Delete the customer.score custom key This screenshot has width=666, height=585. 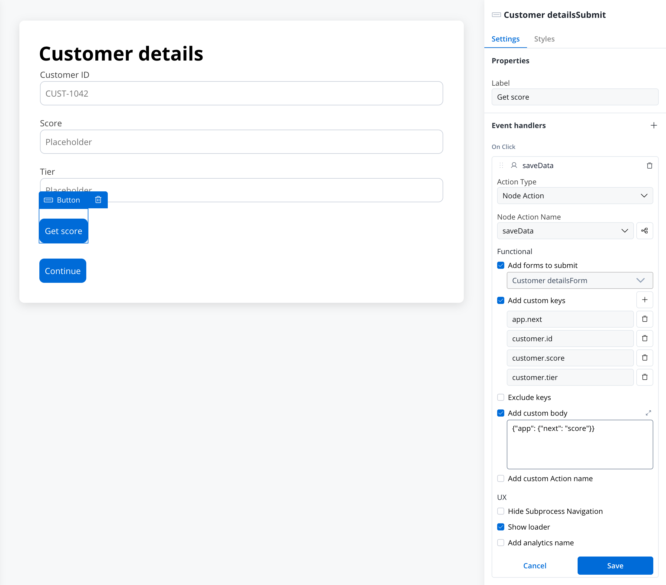coord(645,358)
